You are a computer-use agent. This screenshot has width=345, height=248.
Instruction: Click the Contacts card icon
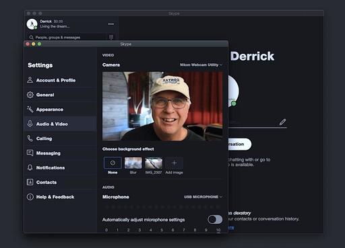pos(30,182)
